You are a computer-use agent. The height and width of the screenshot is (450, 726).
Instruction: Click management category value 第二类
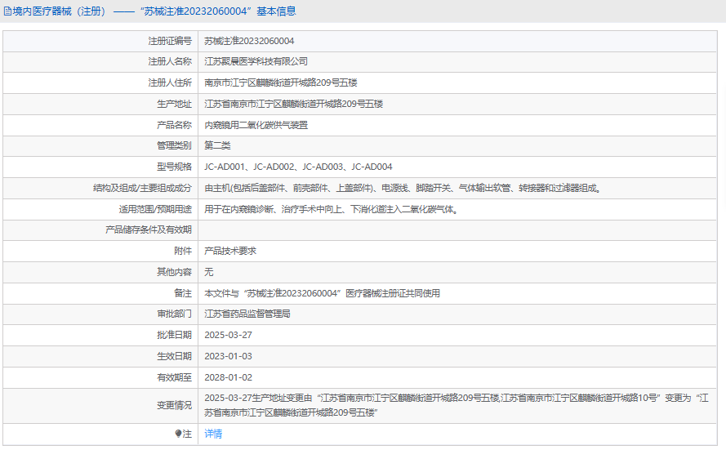pyautogui.click(x=217, y=145)
